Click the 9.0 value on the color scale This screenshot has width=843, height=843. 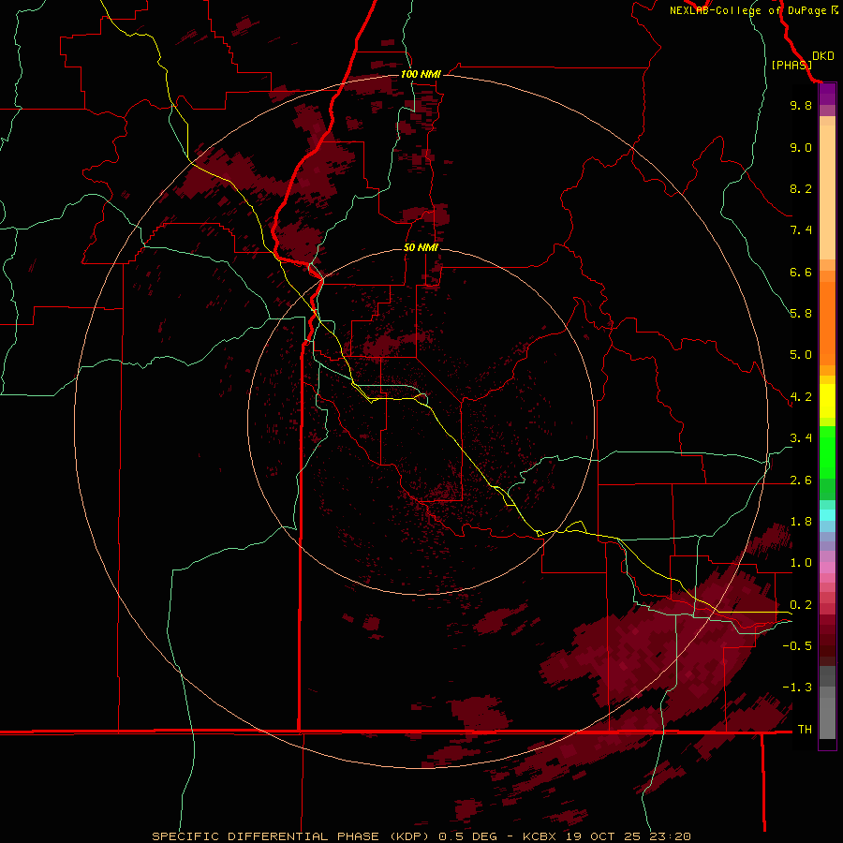tap(801, 147)
